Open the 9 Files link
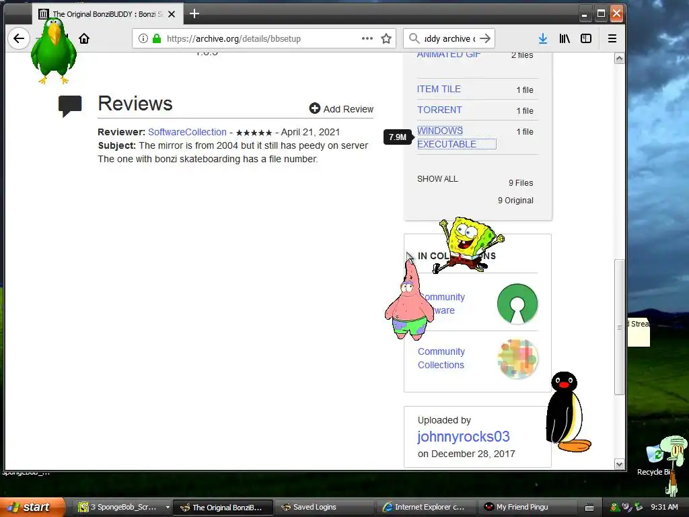 (x=521, y=183)
